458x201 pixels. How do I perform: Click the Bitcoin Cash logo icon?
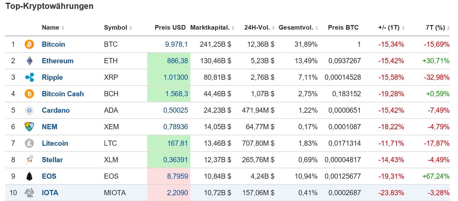(x=30, y=94)
